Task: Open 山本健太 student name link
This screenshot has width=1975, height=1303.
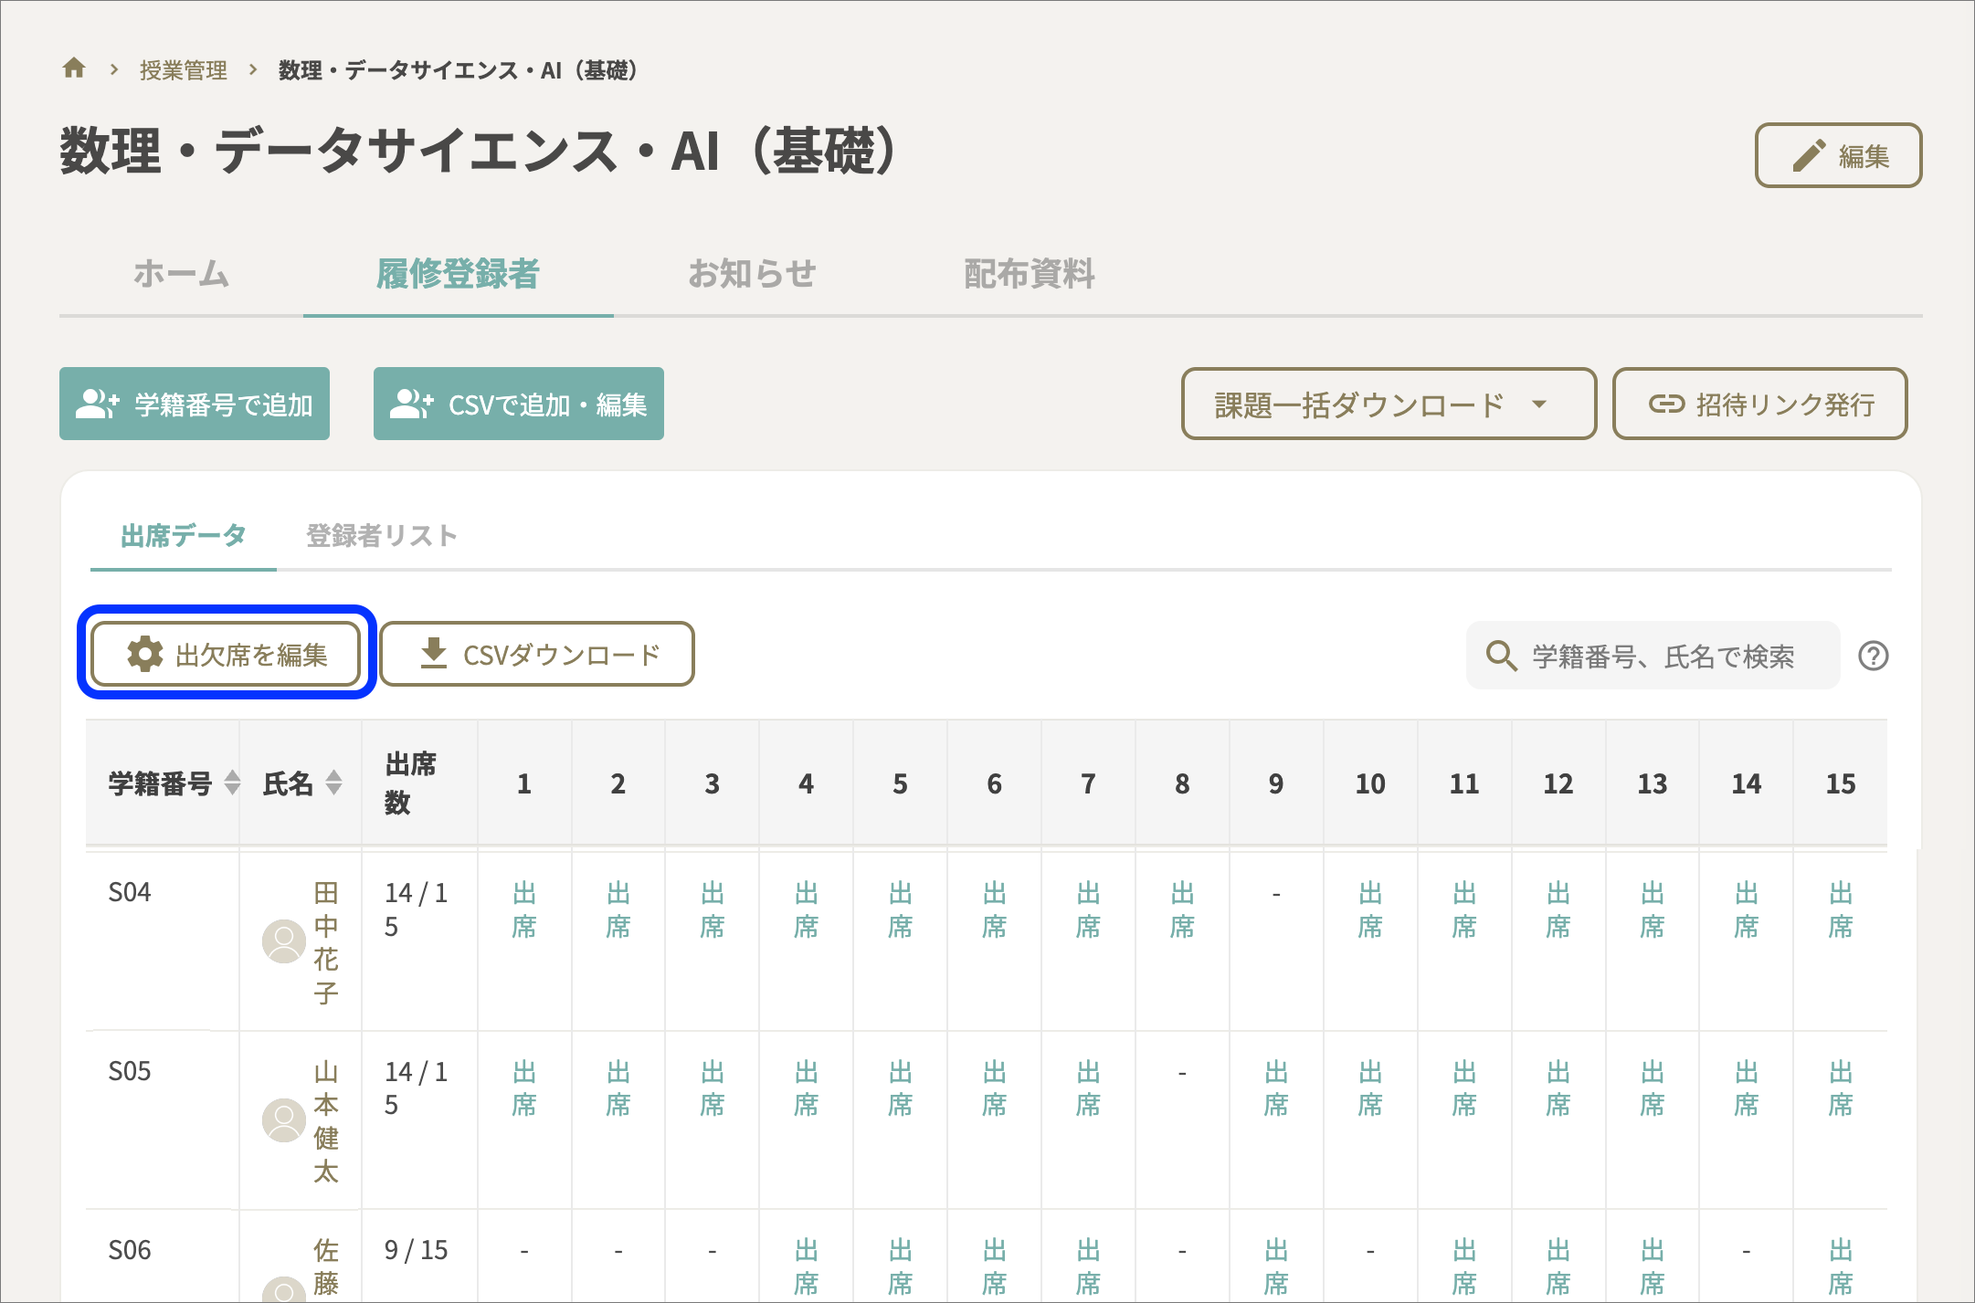Action: click(326, 1121)
